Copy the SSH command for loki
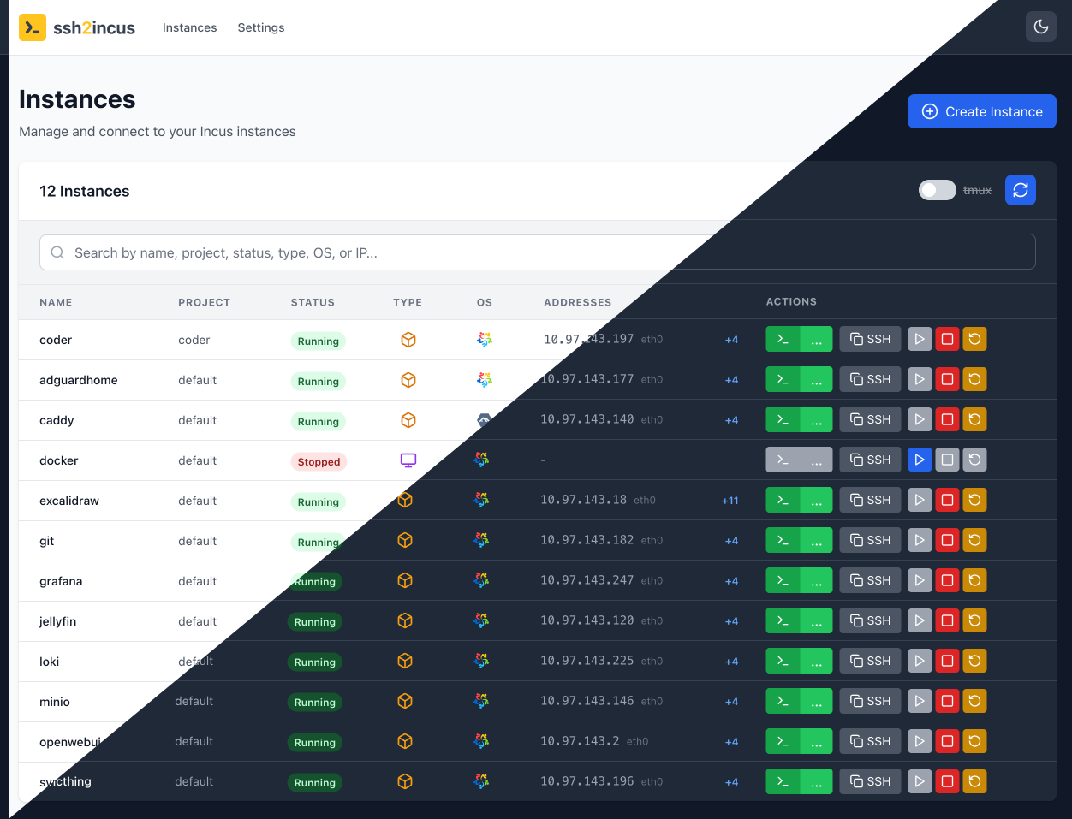The height and width of the screenshot is (819, 1072). click(870, 661)
